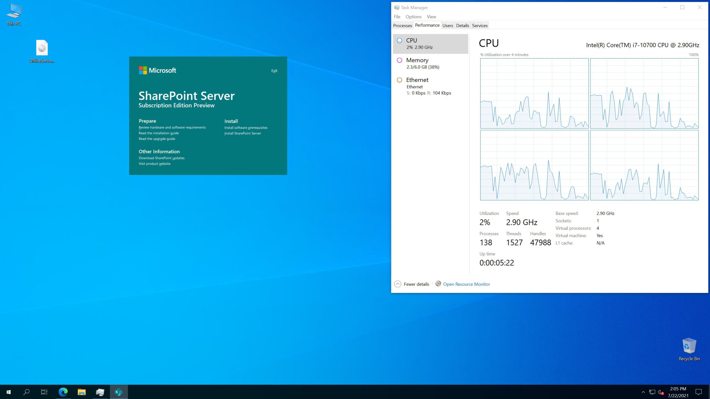
Task: Click Virtual machine: Yes value
Action: [600, 236]
